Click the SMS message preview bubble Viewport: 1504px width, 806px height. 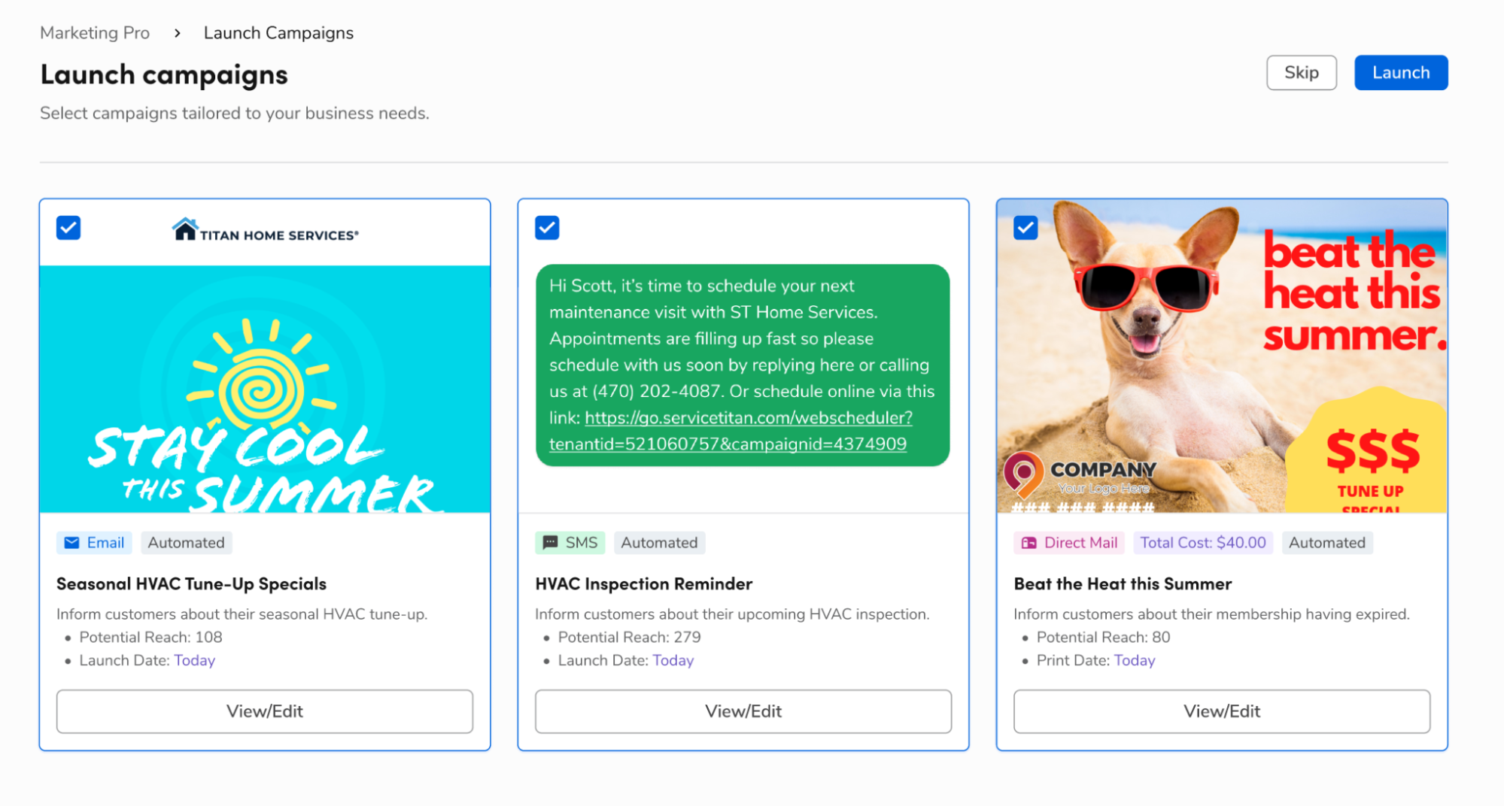[743, 365]
